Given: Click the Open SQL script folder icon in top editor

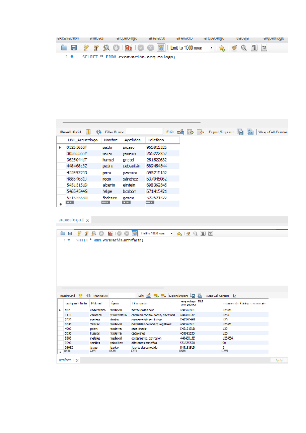Looking at the screenshot, I should (x=65, y=48).
